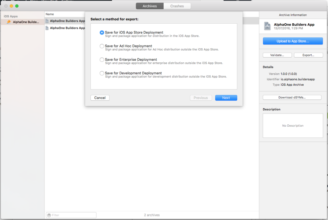Click Download dSYMs button

292,98
